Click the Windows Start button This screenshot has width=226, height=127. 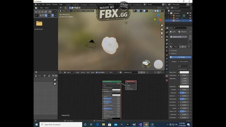pyautogui.click(x=36, y=125)
